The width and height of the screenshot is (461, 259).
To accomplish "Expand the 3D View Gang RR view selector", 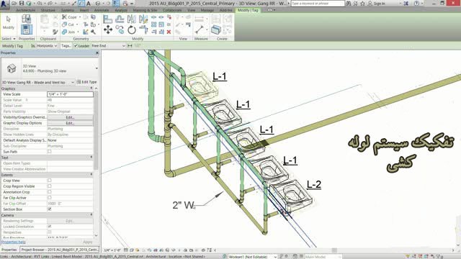I will (38, 82).
